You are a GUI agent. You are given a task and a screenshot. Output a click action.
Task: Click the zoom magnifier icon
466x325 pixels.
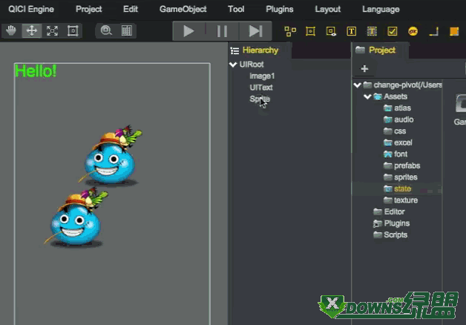pyautogui.click(x=106, y=30)
